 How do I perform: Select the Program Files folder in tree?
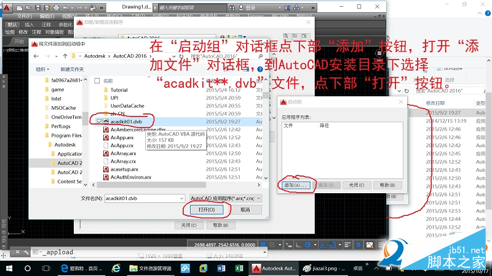tap(66, 136)
